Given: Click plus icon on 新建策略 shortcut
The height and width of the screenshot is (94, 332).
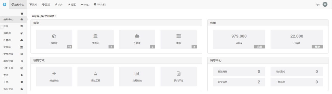Looking at the screenshot, I should click(x=54, y=74).
